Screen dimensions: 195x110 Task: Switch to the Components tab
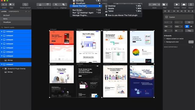tap(14, 12)
